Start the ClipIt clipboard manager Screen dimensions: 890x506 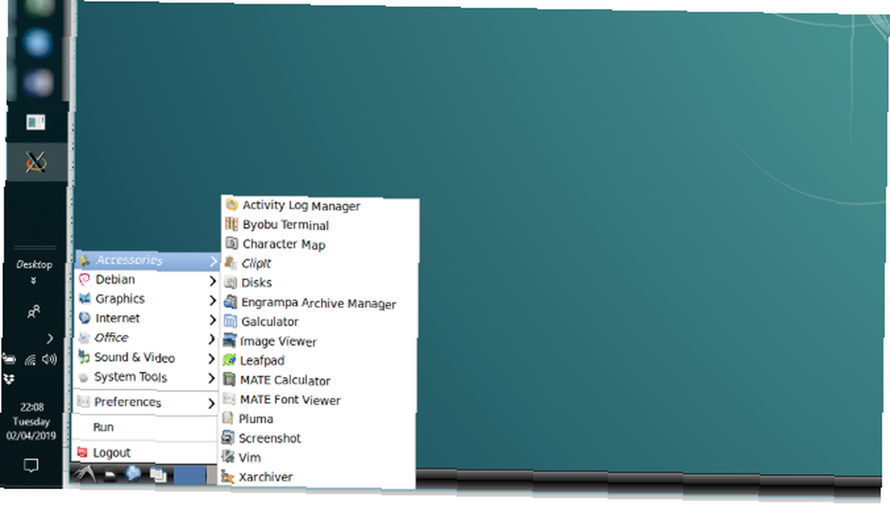click(320, 263)
